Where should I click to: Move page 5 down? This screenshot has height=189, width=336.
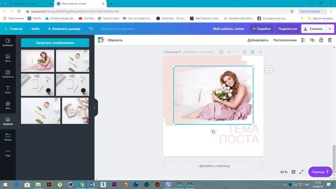[237, 52]
